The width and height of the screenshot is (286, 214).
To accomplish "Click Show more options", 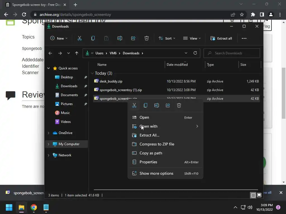I will (x=166, y=173).
